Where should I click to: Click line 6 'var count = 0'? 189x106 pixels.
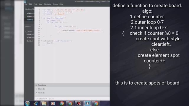[53, 20]
